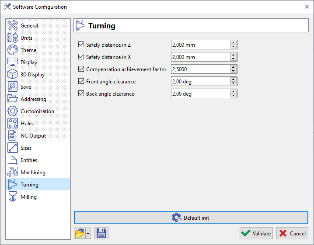The image size is (314, 245).
Task: Click the floppy disk save configuration icon
Action: pos(101,233)
